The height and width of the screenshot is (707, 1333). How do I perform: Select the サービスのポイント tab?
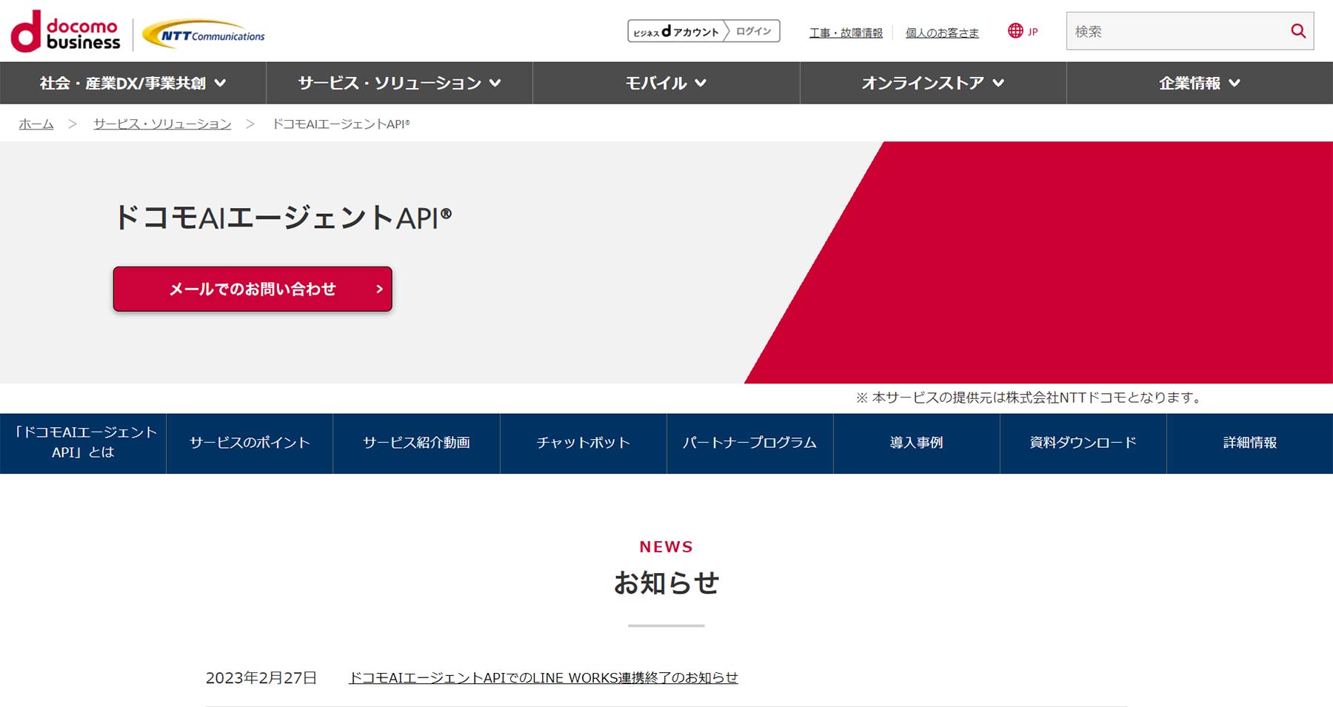click(x=250, y=443)
